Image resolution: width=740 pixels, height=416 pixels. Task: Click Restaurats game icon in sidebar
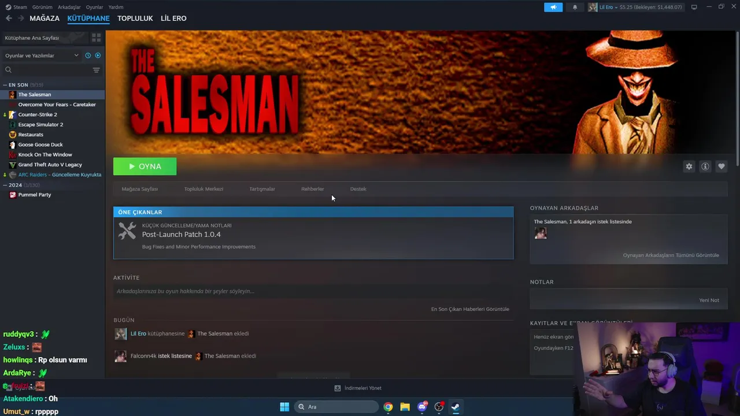click(12, 135)
